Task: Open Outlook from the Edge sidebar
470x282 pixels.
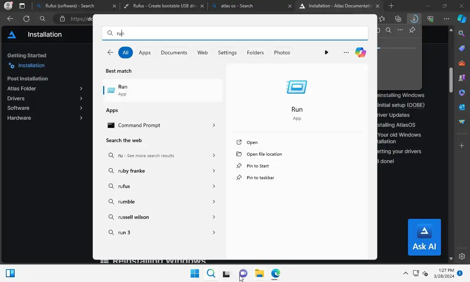Action: point(462,107)
